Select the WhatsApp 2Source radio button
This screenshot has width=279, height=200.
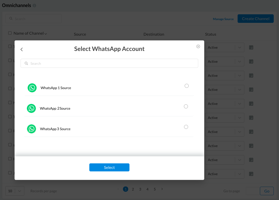[x=186, y=106]
